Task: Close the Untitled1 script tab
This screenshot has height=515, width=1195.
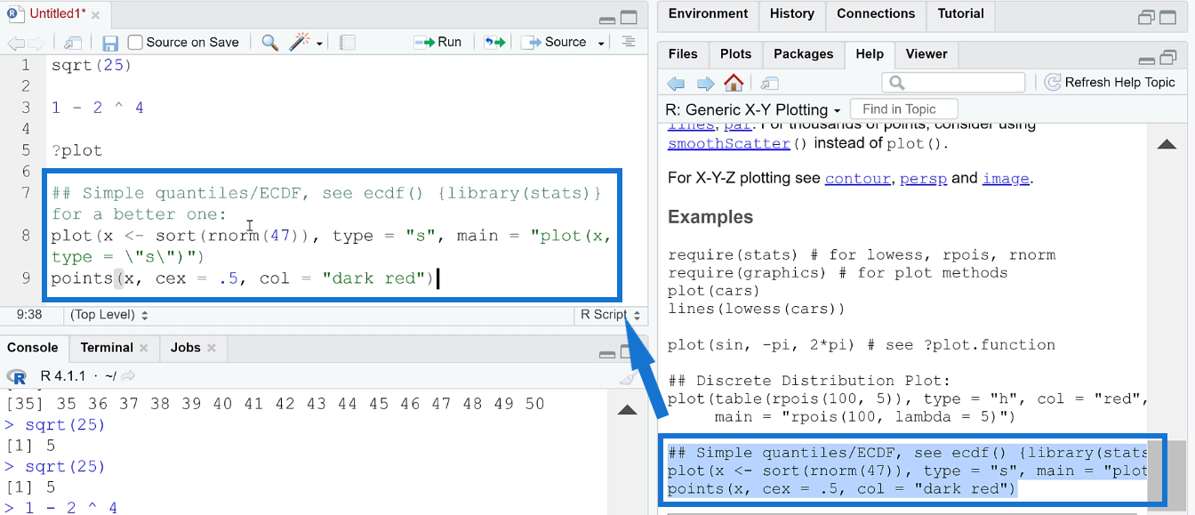Action: [x=94, y=14]
